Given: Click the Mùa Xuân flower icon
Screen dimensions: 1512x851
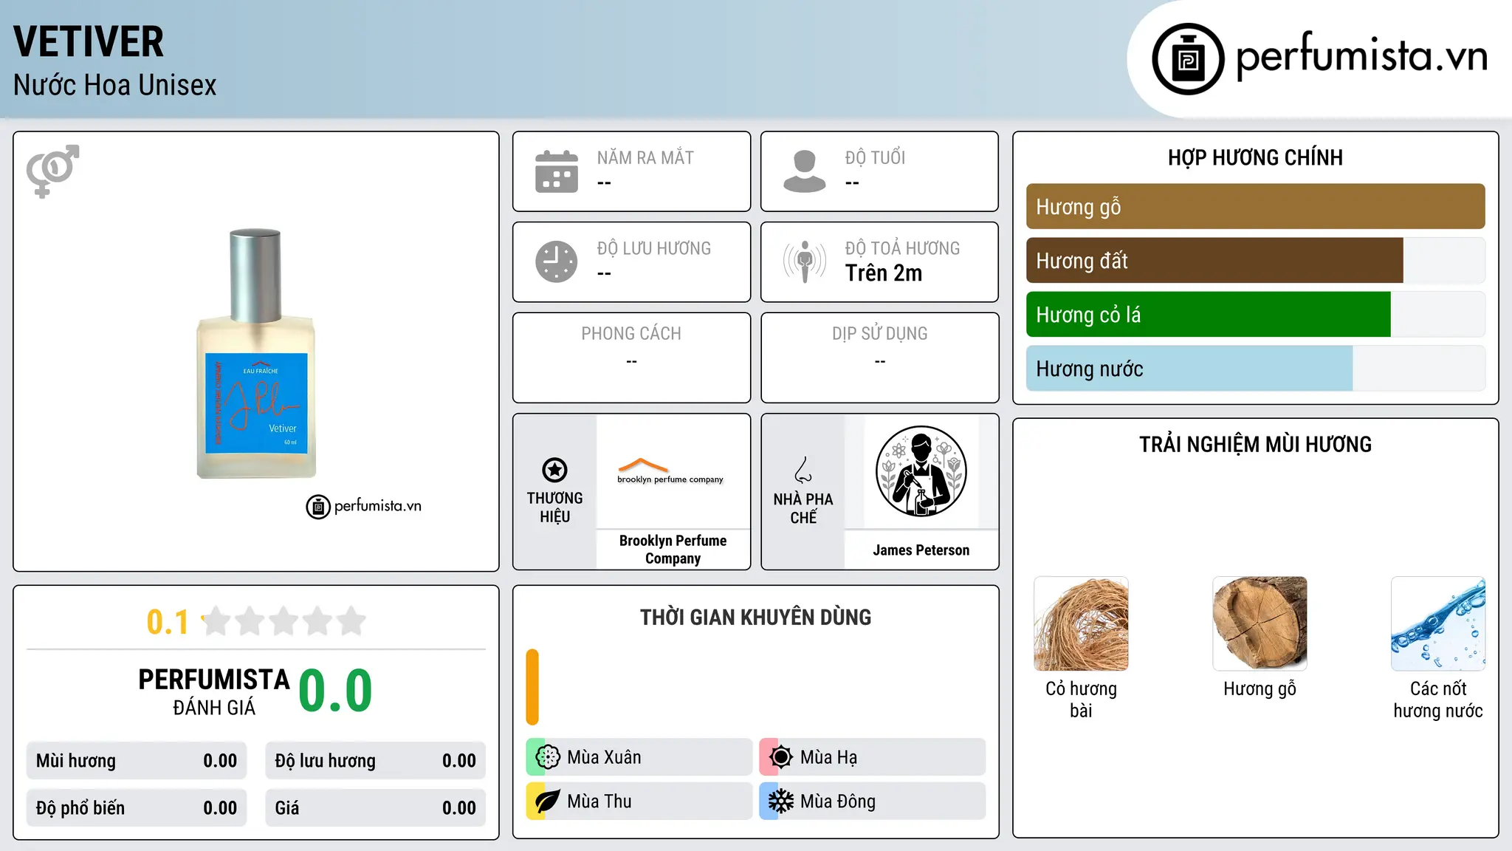Looking at the screenshot, I should click(x=548, y=757).
